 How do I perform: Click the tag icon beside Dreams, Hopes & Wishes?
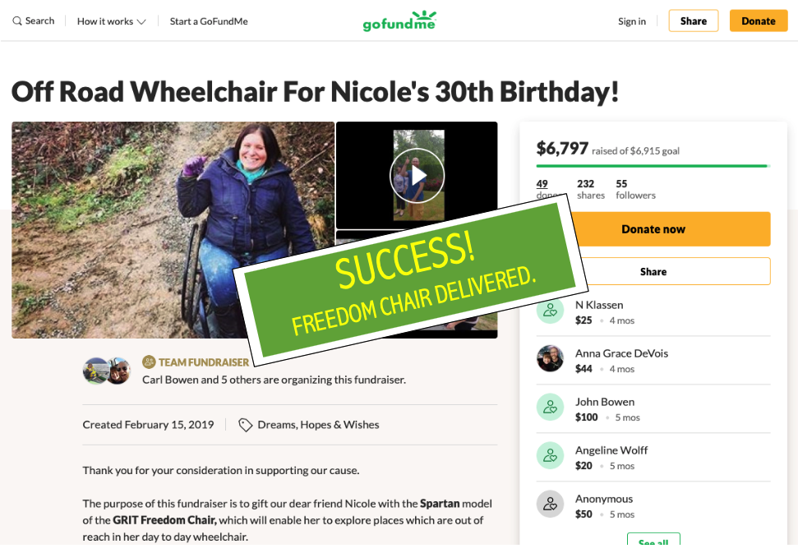pos(245,425)
